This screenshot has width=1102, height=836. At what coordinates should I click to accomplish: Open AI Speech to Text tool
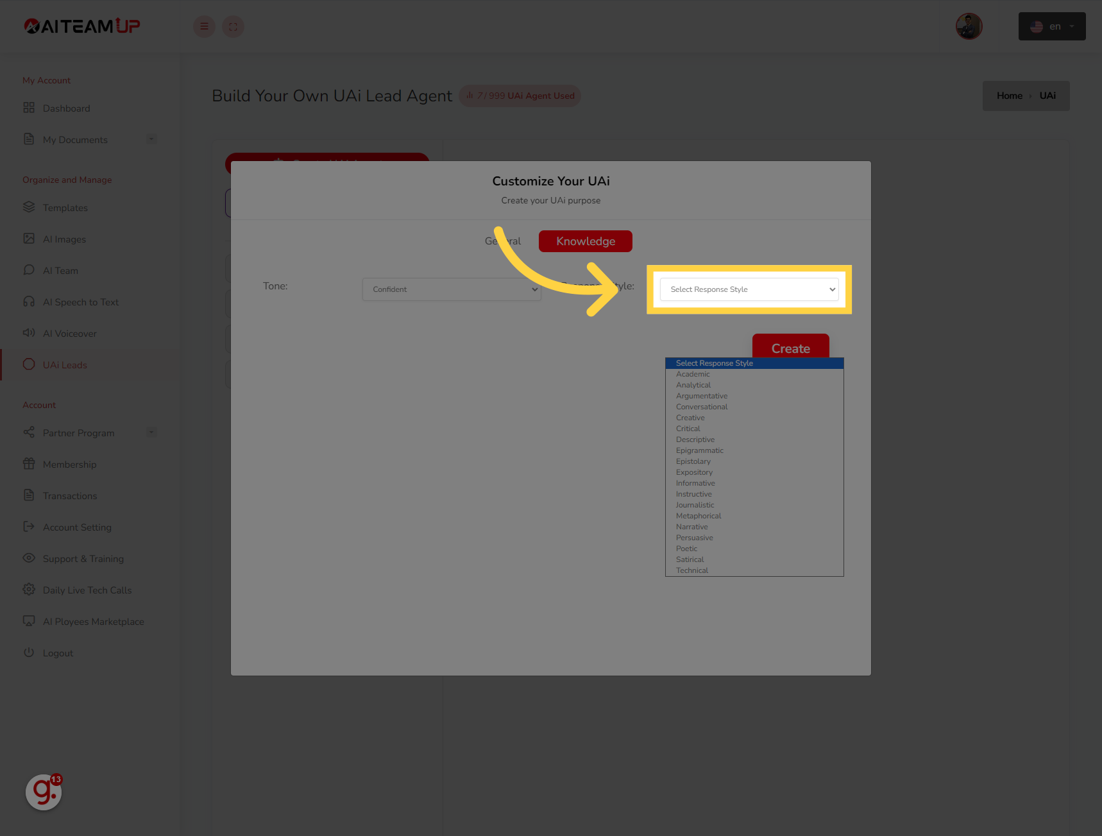coord(80,302)
